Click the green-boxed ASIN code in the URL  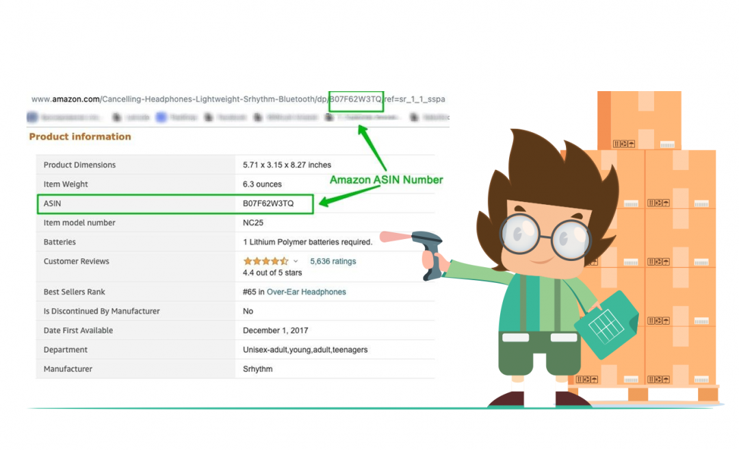tap(356, 99)
